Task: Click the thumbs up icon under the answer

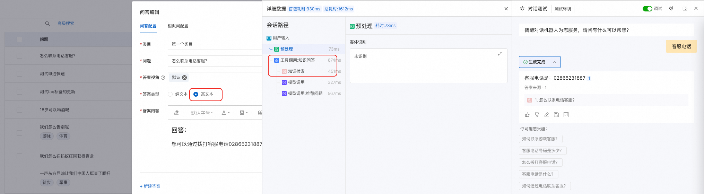Action: (527, 115)
